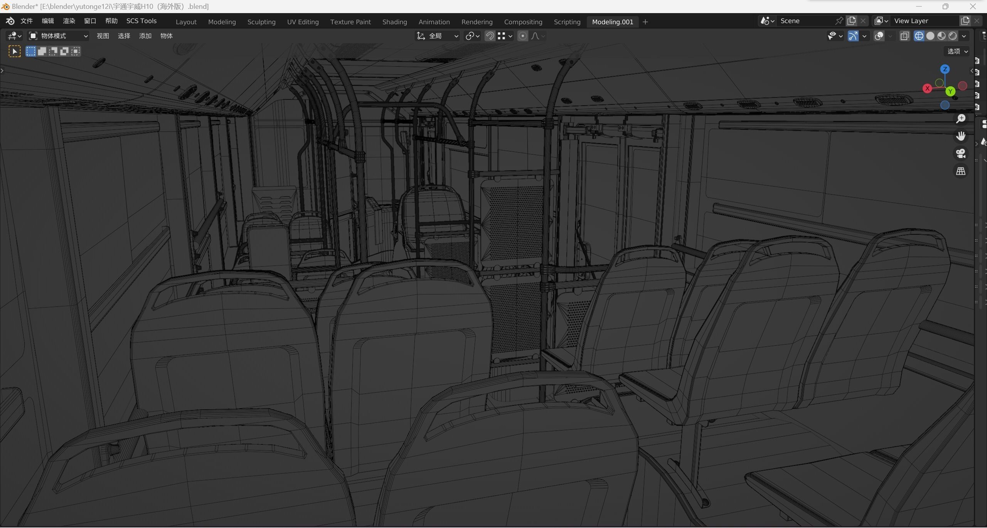
Task: Switch perspective/orthographic grid icon
Action: coord(960,171)
